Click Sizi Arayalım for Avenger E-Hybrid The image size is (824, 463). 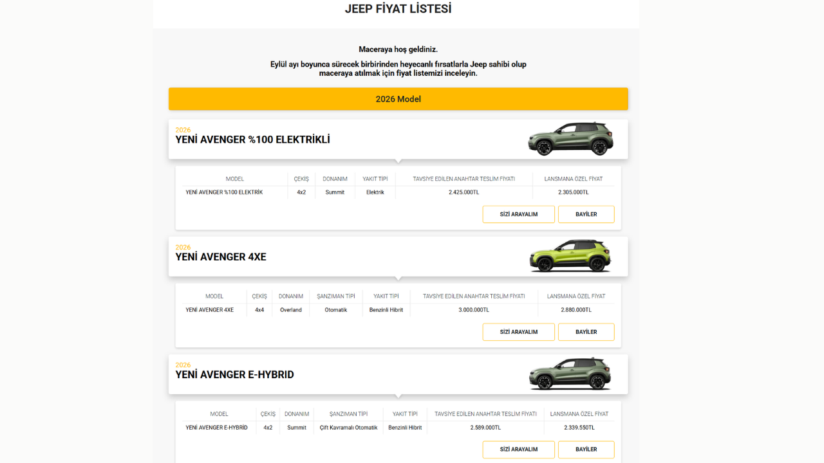point(518,449)
